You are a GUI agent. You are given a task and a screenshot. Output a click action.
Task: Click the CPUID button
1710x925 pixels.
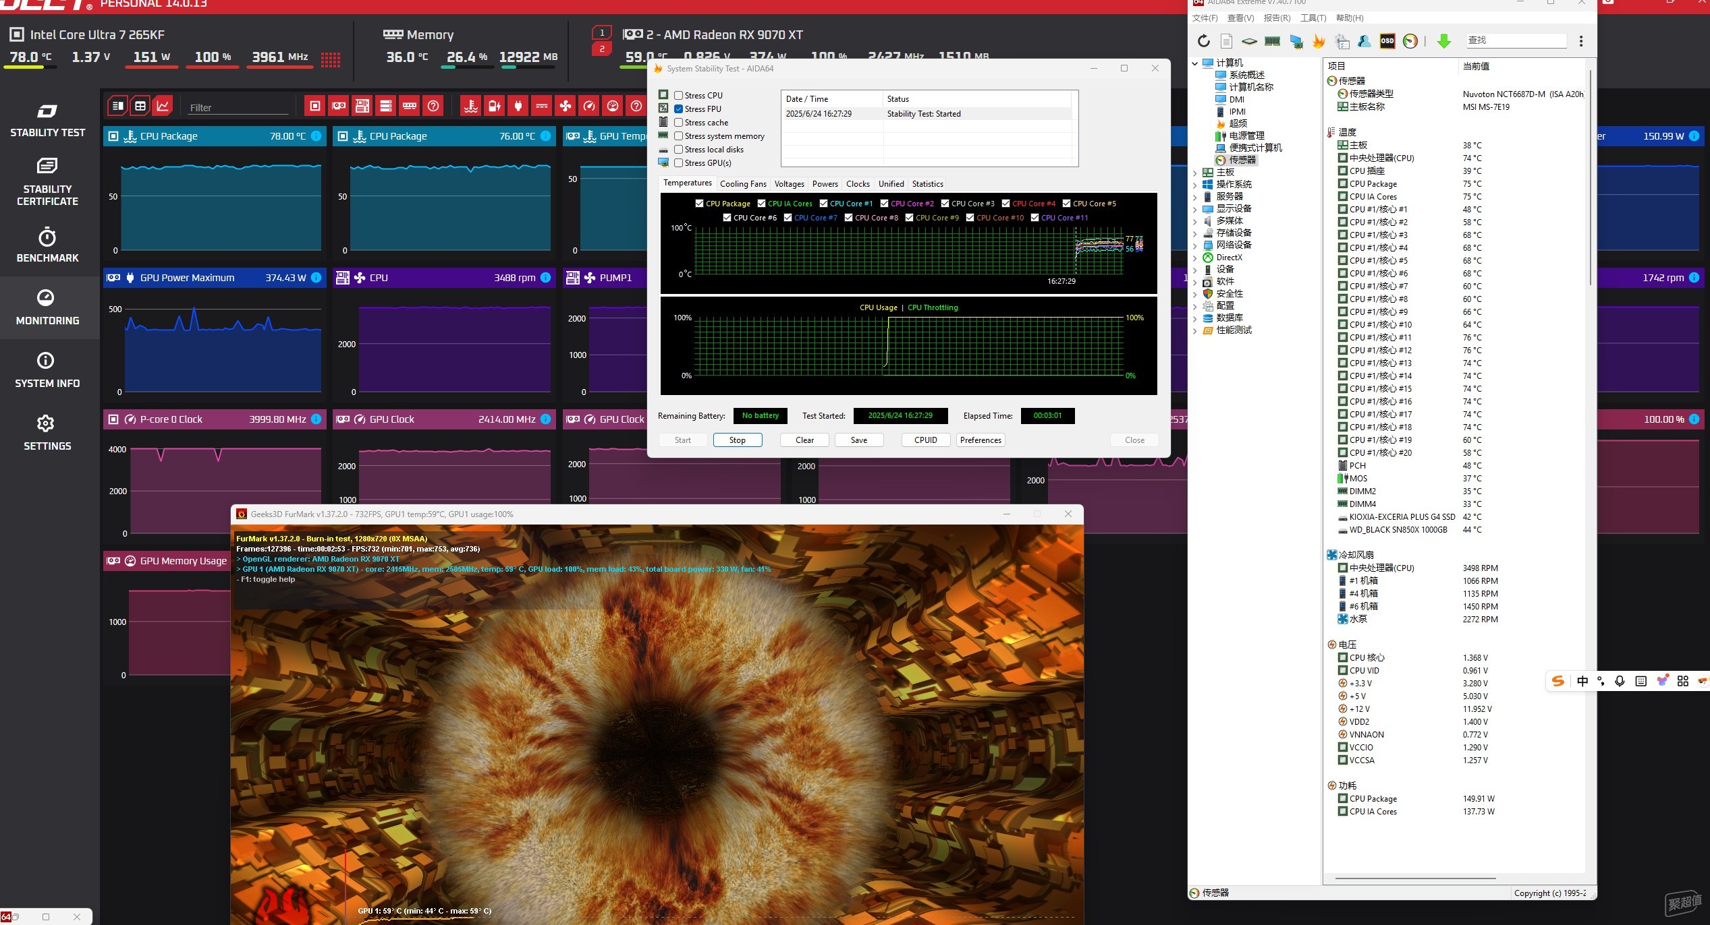[x=926, y=440]
